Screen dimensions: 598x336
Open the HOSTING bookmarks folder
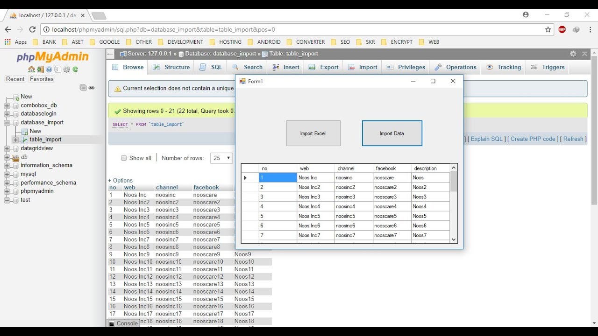pos(225,42)
